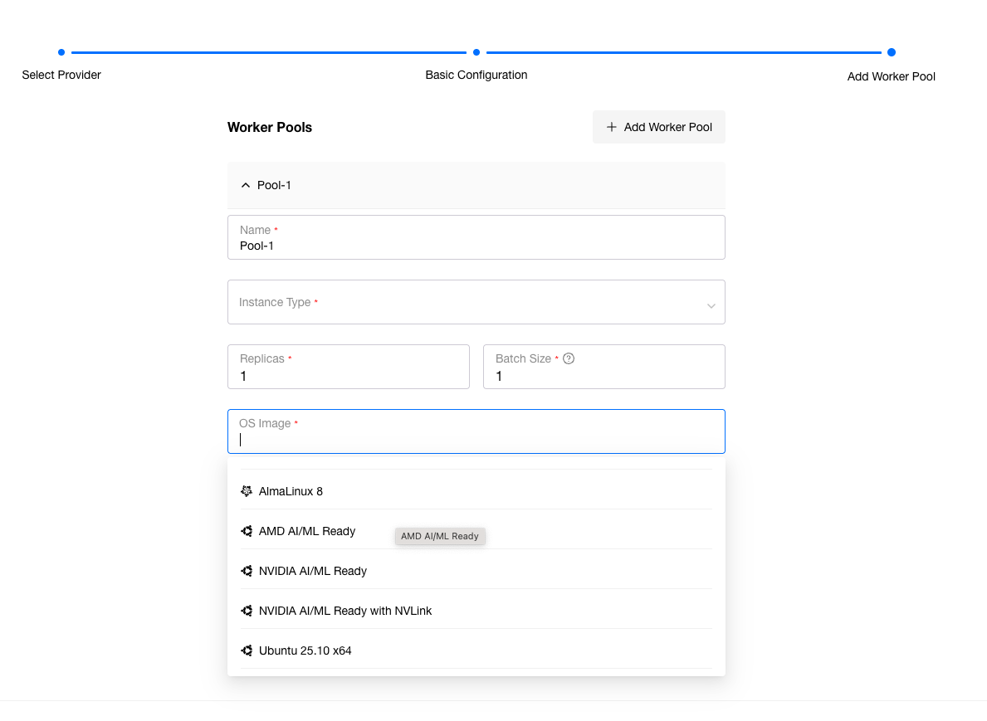Click the Ubuntu icon beside AMD AI/ML Ready
This screenshot has width=987, height=721.
tap(247, 531)
